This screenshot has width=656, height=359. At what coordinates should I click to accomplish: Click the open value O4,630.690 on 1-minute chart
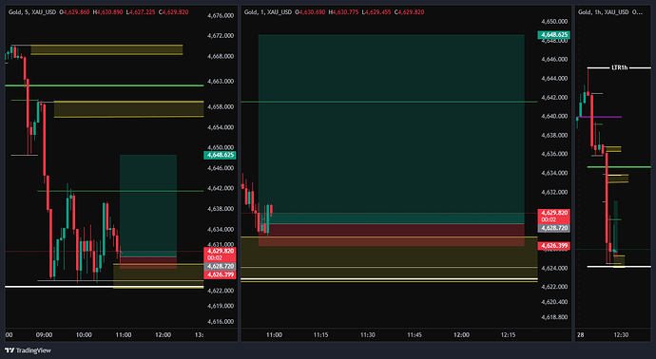coord(310,12)
